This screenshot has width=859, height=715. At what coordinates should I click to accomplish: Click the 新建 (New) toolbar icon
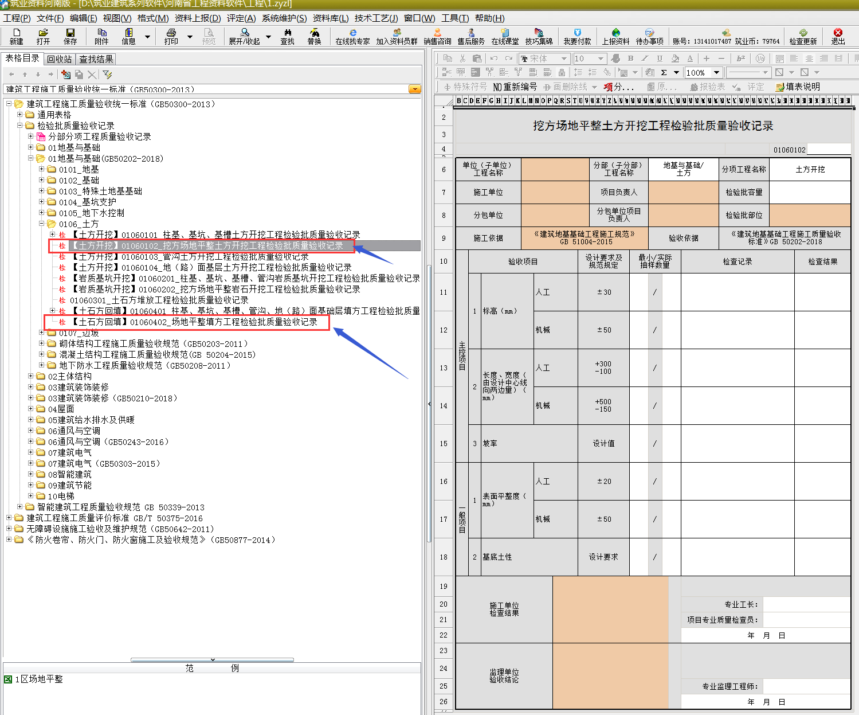[17, 37]
